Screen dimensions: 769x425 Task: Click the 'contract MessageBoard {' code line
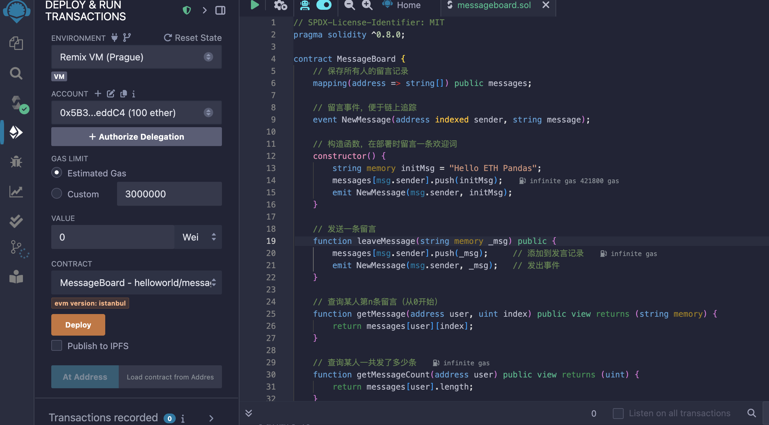[x=349, y=59]
